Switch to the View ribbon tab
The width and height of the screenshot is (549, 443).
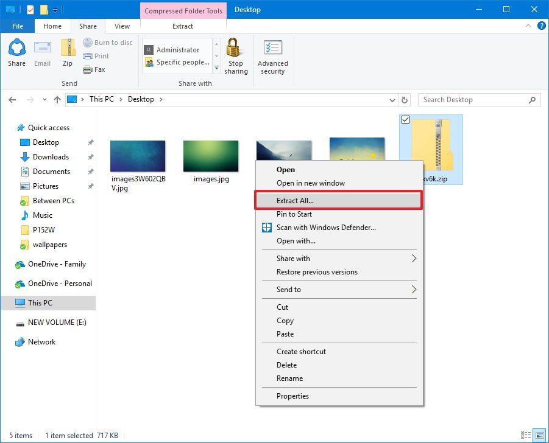(x=121, y=26)
